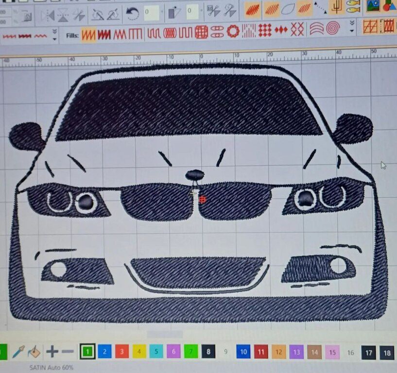Click the paint bucket fill color tool

(34, 352)
